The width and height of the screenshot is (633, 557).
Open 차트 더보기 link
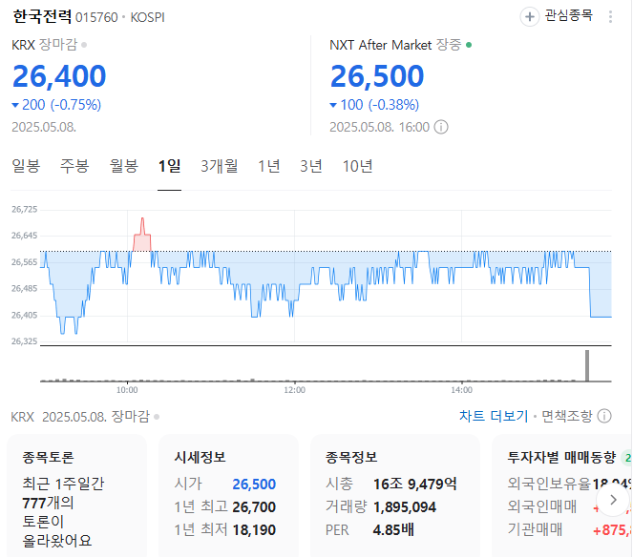pos(494,416)
